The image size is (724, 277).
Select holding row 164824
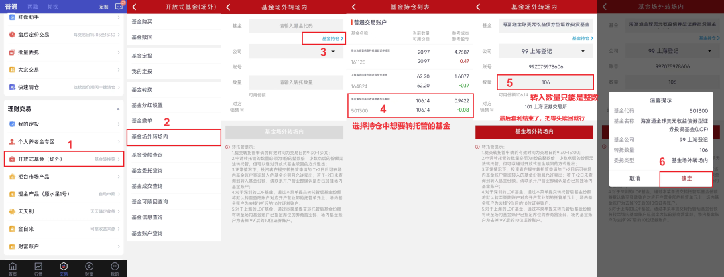click(410, 81)
